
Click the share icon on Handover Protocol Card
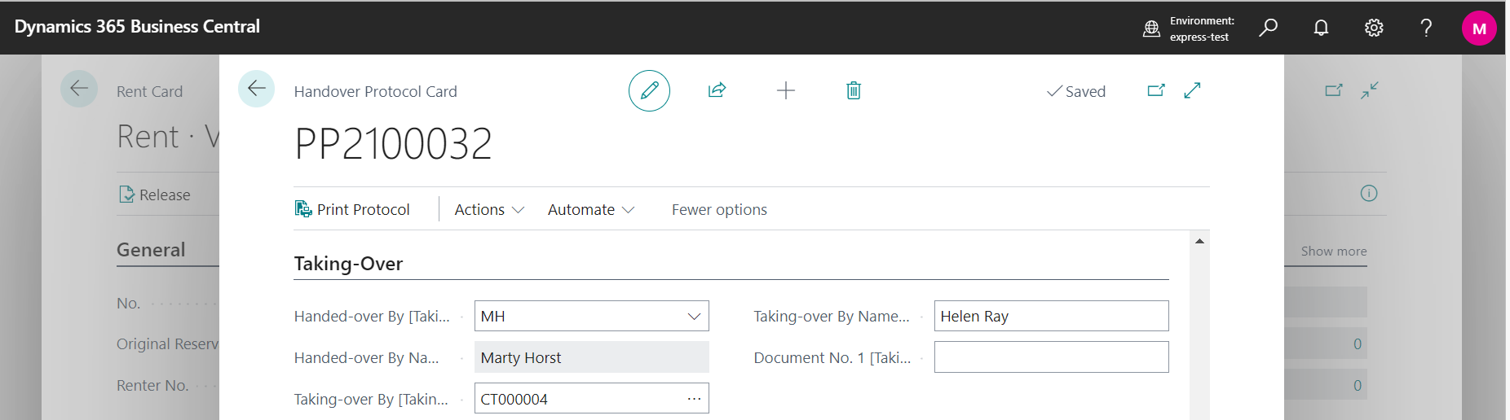(x=717, y=90)
